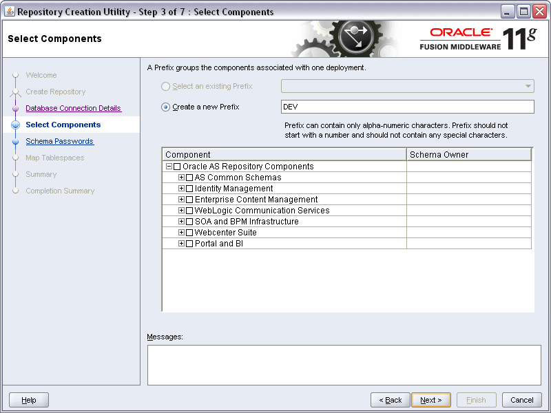The image size is (551, 413).
Task: Collapse the Oracle AS Repository Components node
Action: coord(169,166)
